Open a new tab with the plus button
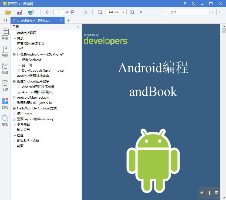This screenshot has height=200, width=226. 69,20
